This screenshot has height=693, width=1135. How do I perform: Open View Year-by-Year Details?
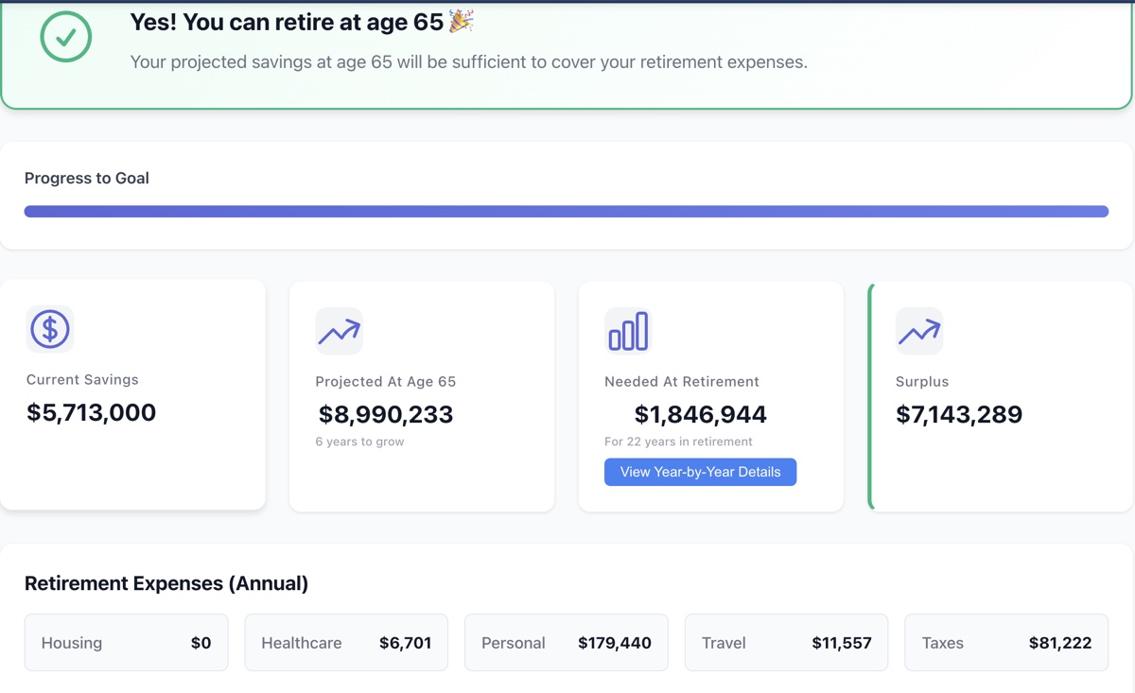[x=701, y=472]
